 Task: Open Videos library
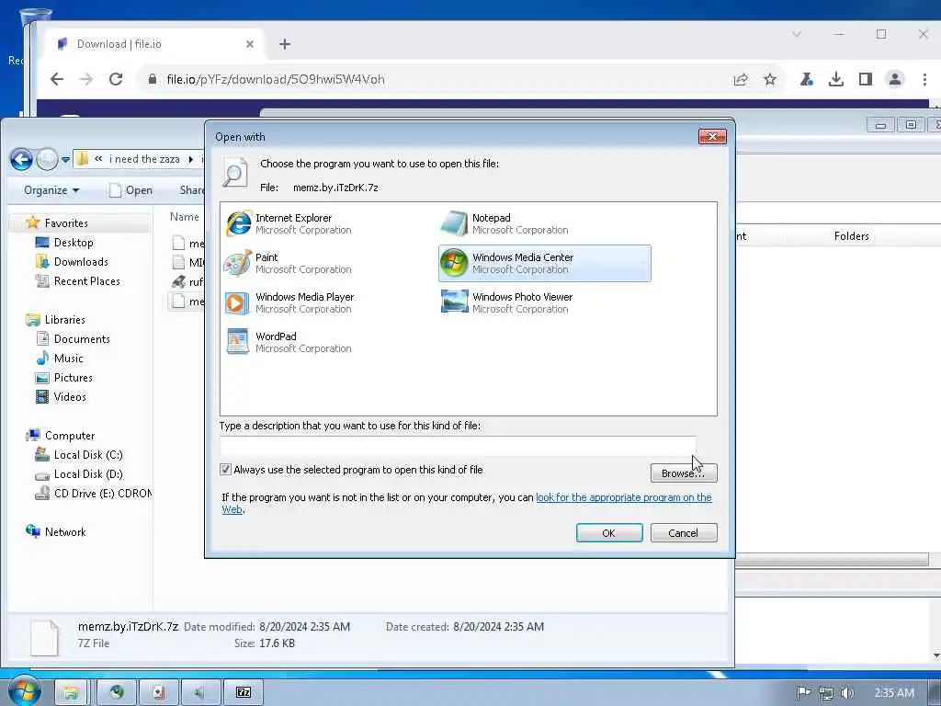[x=70, y=397]
